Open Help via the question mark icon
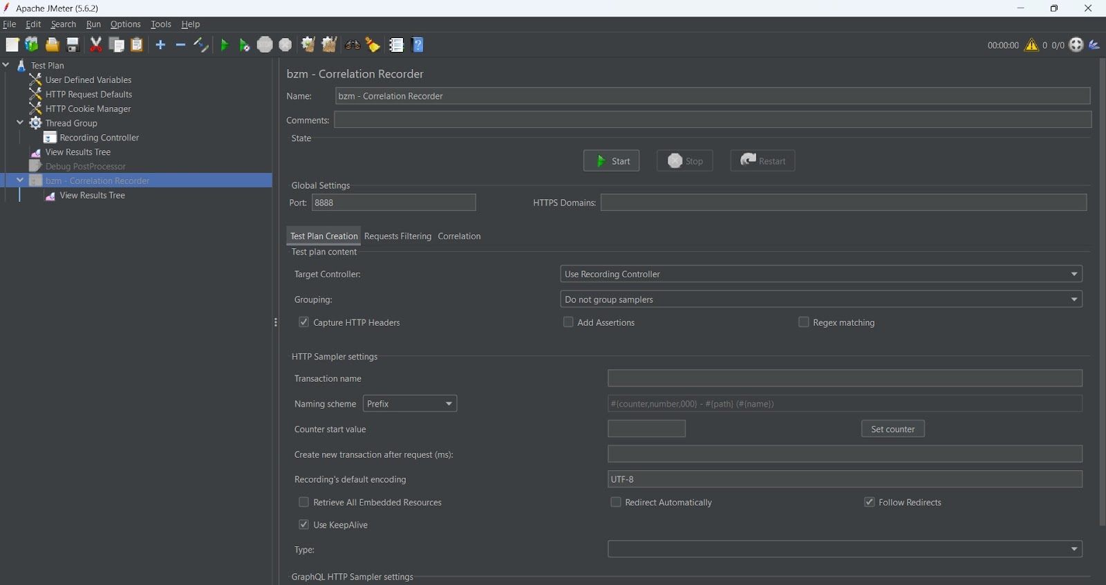The image size is (1106, 585). pyautogui.click(x=418, y=45)
